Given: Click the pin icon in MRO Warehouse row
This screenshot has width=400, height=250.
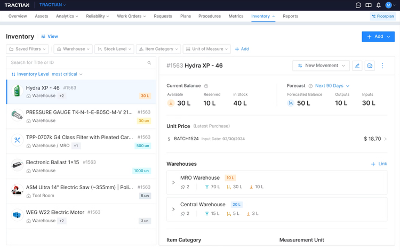Looking at the screenshot, I should 182,187.
